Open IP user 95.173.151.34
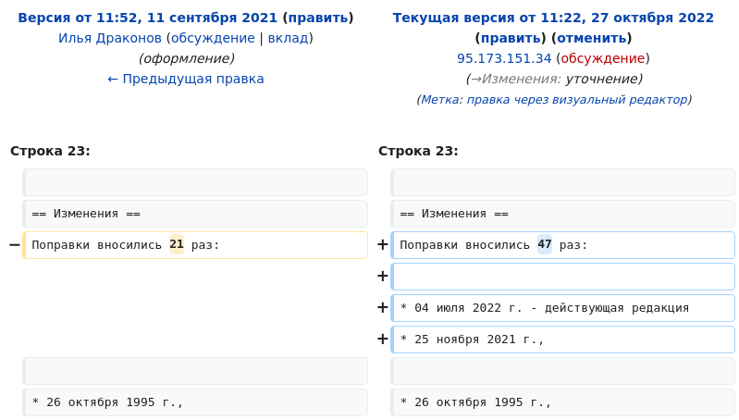Viewport: 739px width, 420px height. 504,58
